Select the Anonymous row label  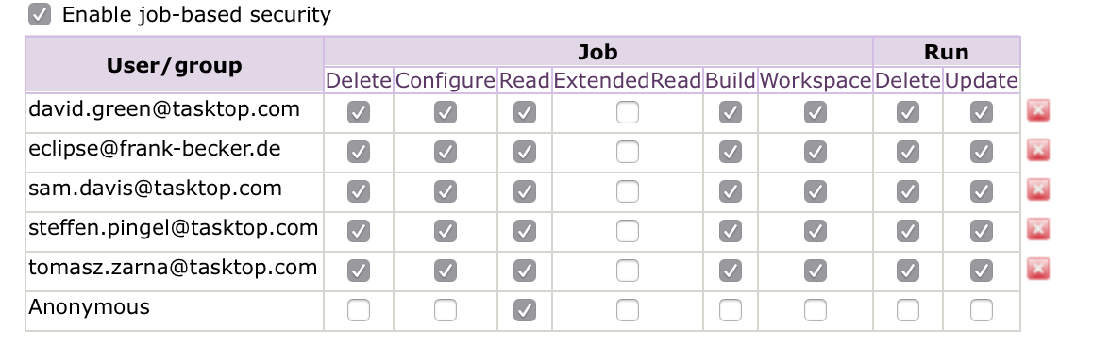pos(90,306)
